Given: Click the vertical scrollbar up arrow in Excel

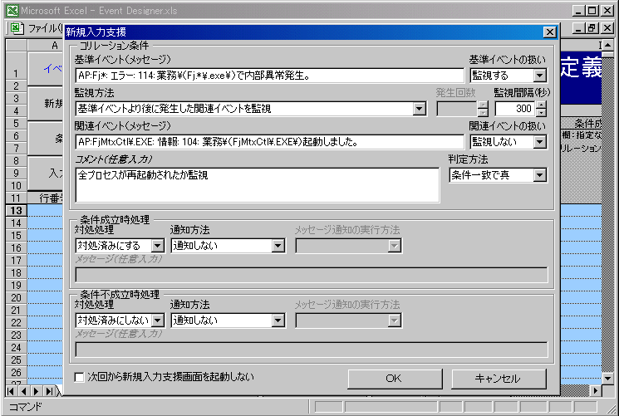Looking at the screenshot, I should (x=608, y=46).
